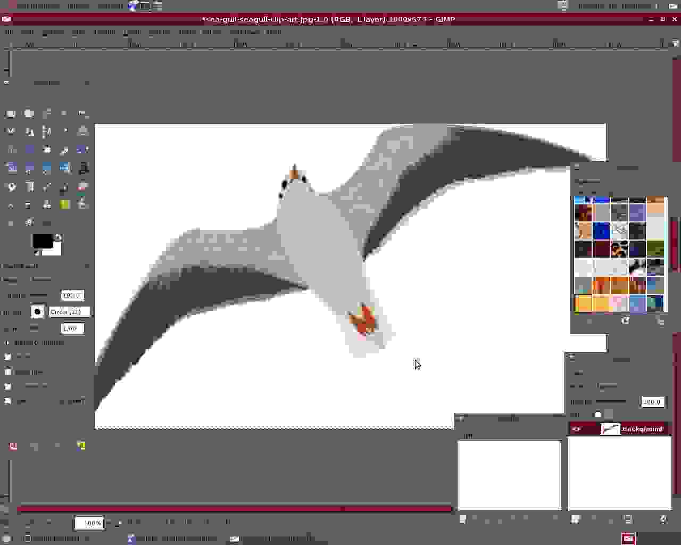Viewport: 681px width, 545px height.
Task: Refresh the patterns list
Action: (625, 321)
